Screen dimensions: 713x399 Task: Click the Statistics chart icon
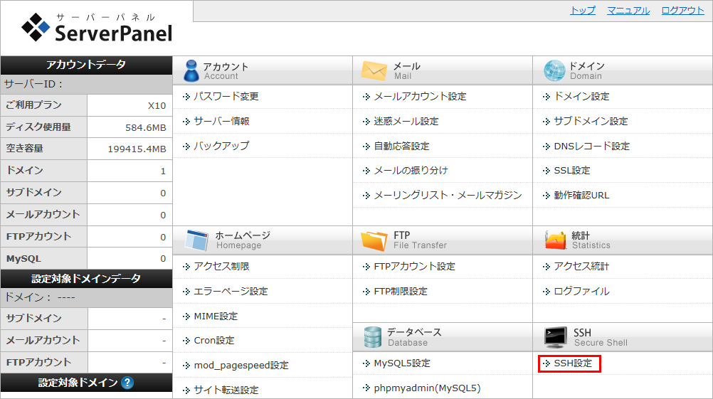click(x=555, y=240)
